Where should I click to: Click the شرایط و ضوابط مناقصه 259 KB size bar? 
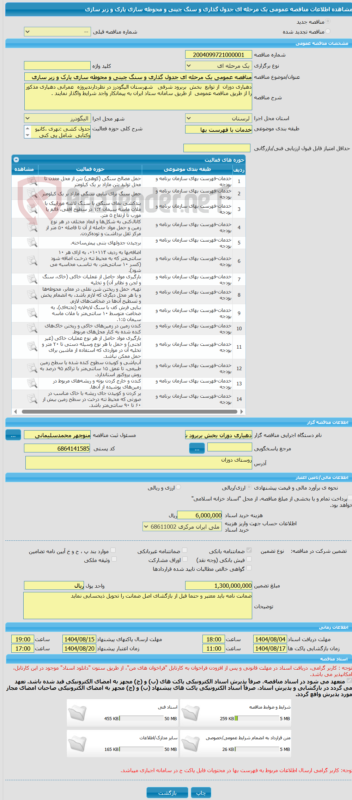(257, 718)
